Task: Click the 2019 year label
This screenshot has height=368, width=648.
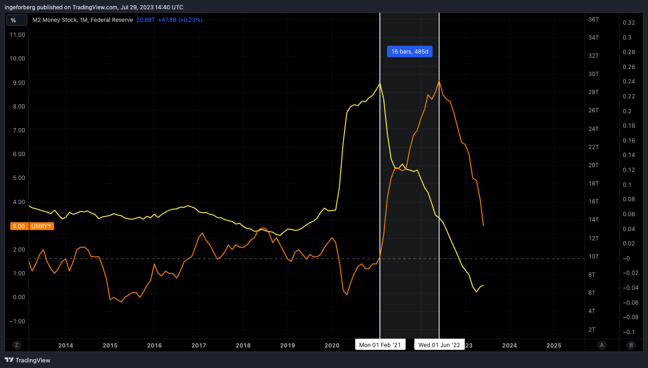Action: click(x=287, y=345)
